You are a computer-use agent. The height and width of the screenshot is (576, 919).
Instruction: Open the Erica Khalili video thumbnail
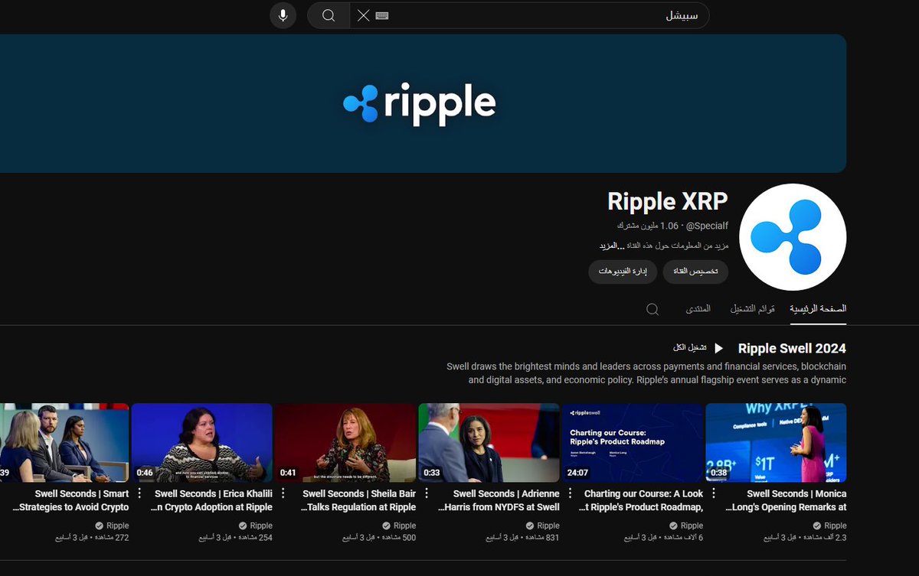(201, 443)
